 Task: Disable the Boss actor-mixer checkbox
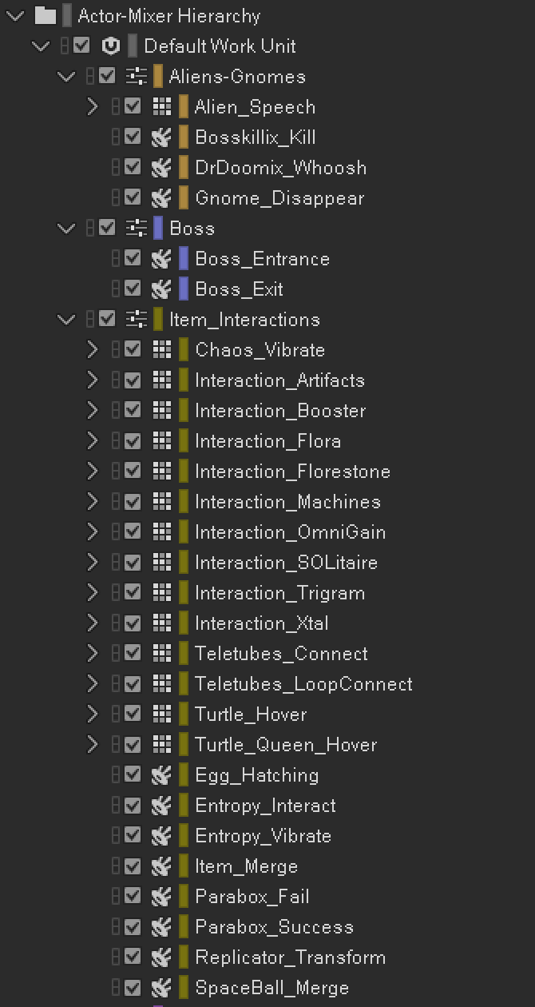coord(107,229)
